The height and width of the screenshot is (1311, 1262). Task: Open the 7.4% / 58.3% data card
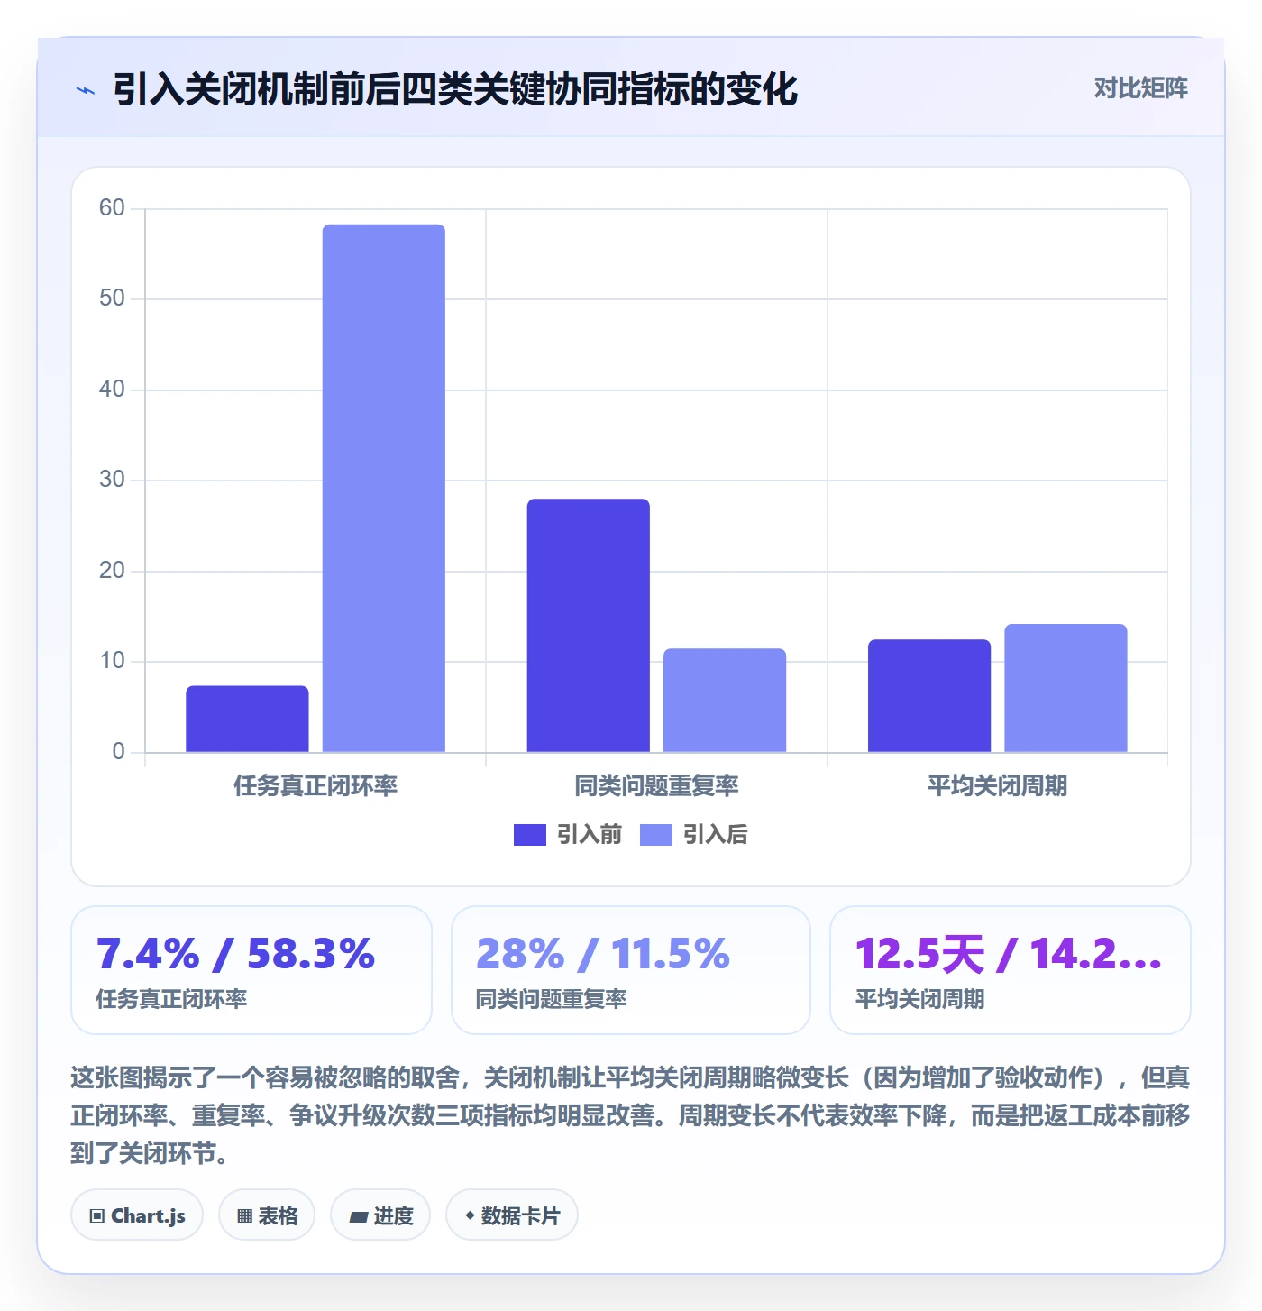(251, 970)
